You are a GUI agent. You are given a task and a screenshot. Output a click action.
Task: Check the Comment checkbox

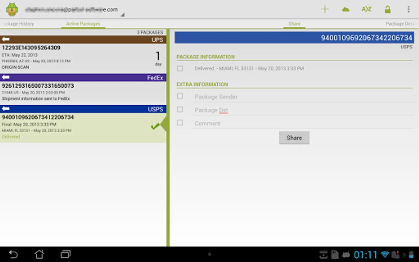click(x=180, y=123)
